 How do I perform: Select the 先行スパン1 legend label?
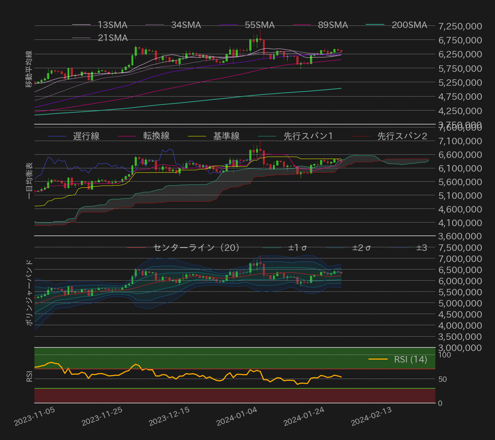click(x=309, y=136)
